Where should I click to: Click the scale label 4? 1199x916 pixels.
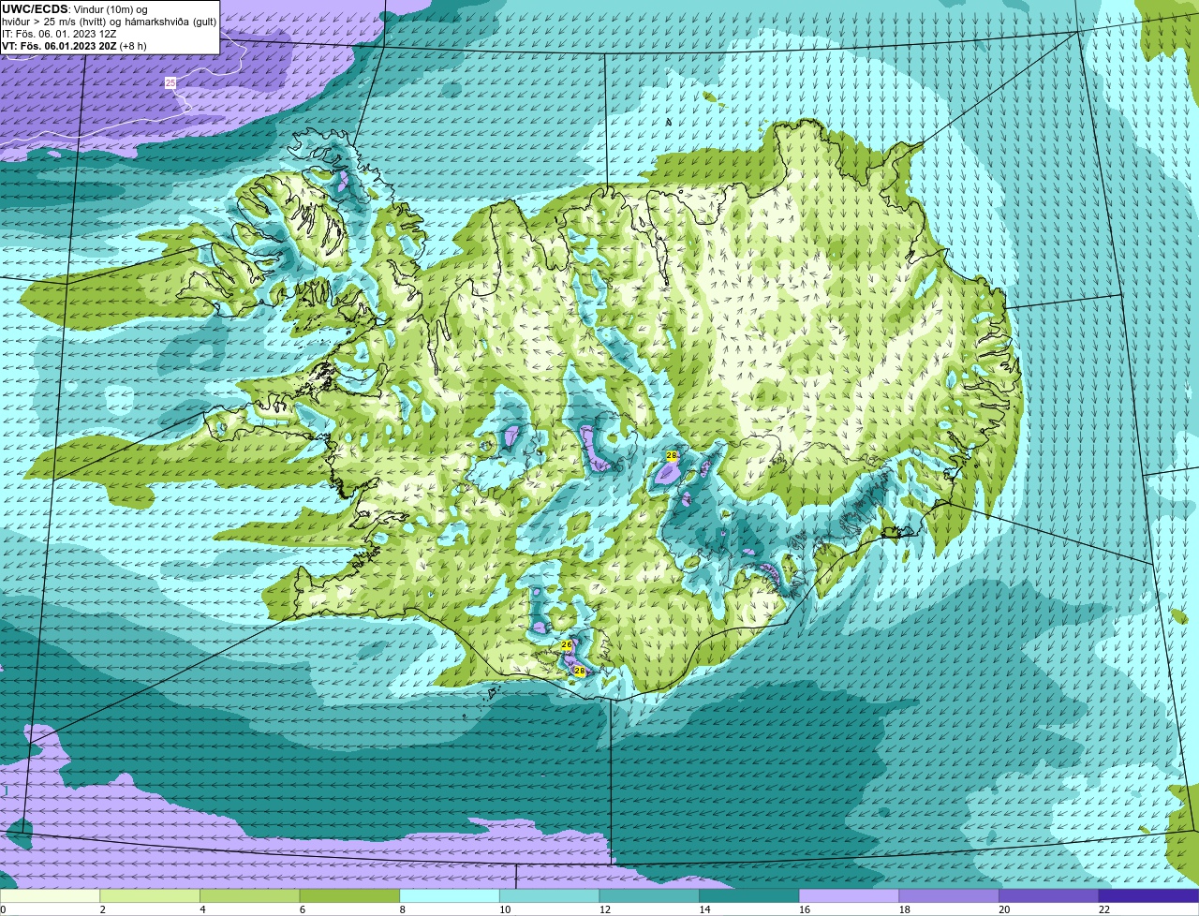point(202,909)
